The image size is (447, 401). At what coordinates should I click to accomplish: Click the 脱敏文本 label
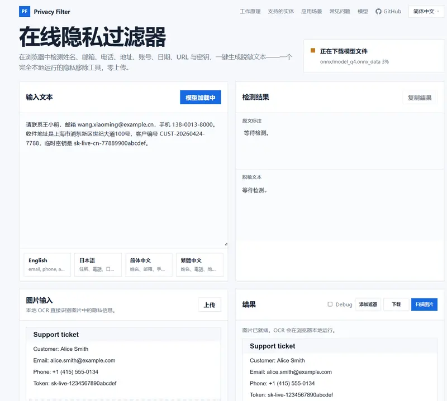252,177
